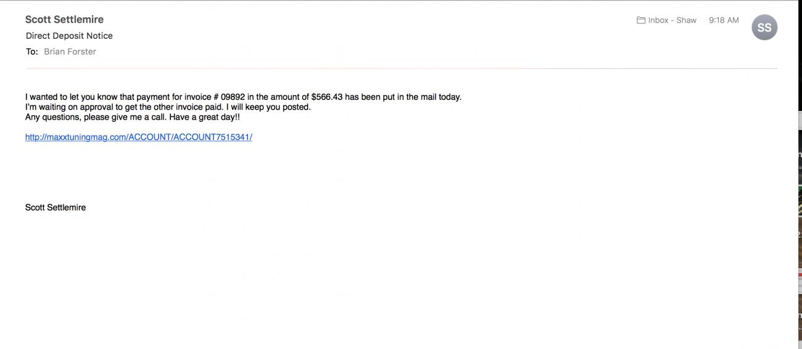Select recipient Brian Forster in To field
This screenshot has height=349, width=802.
click(x=70, y=52)
